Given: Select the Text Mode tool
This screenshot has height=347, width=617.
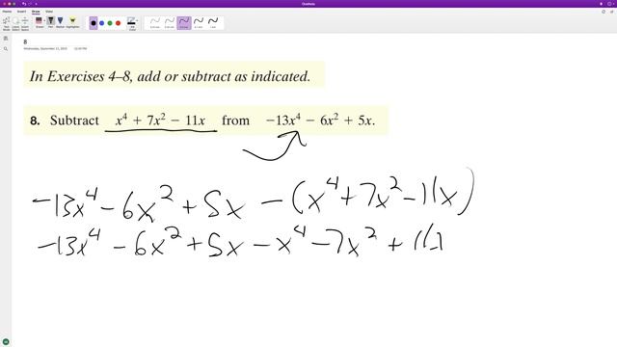Looking at the screenshot, I should pos(7,23).
